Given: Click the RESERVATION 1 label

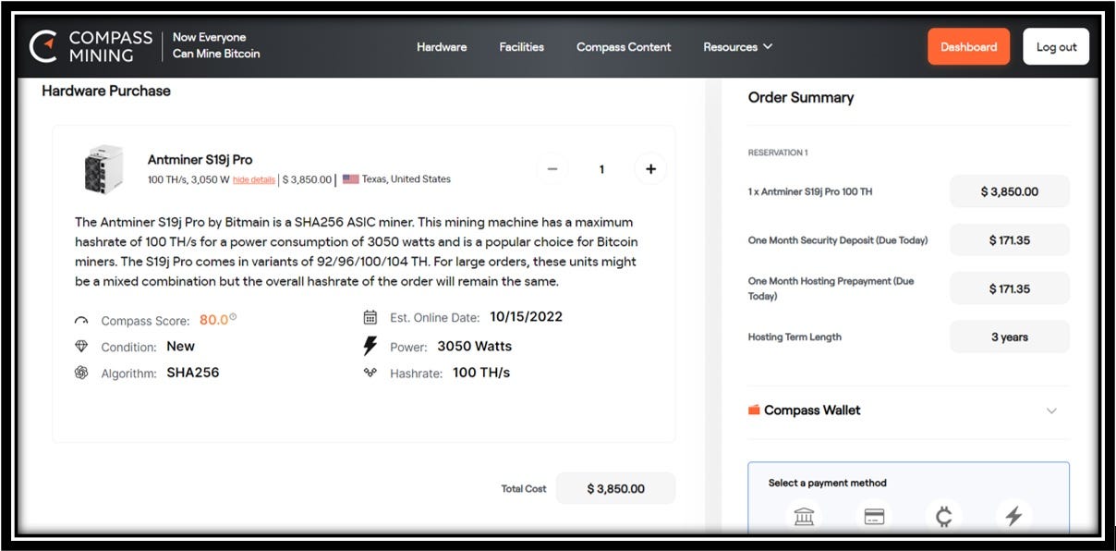Looking at the screenshot, I should 778,153.
